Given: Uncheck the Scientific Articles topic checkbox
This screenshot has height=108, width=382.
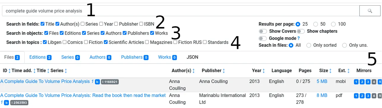Looking at the screenshot, I should [x=106, y=42].
